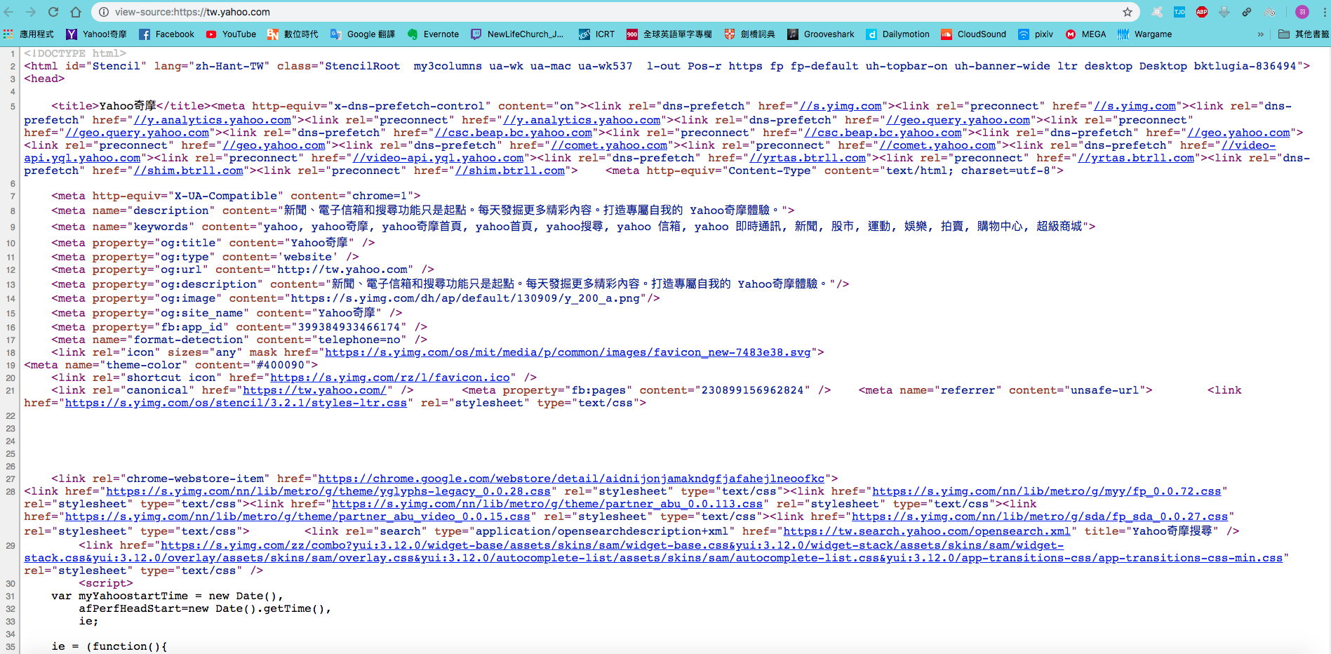Open the purple user profile avatar
This screenshot has height=654, width=1331.
coord(1302,12)
